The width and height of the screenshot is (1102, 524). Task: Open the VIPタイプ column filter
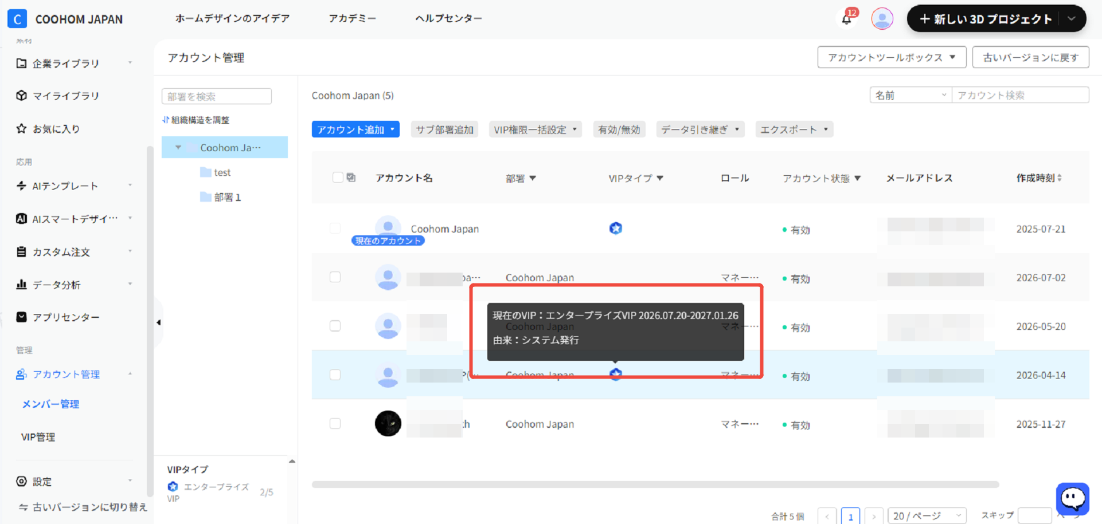[660, 178]
